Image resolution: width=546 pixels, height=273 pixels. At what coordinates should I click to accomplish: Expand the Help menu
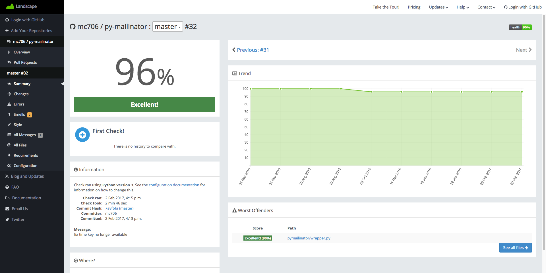coord(463,7)
